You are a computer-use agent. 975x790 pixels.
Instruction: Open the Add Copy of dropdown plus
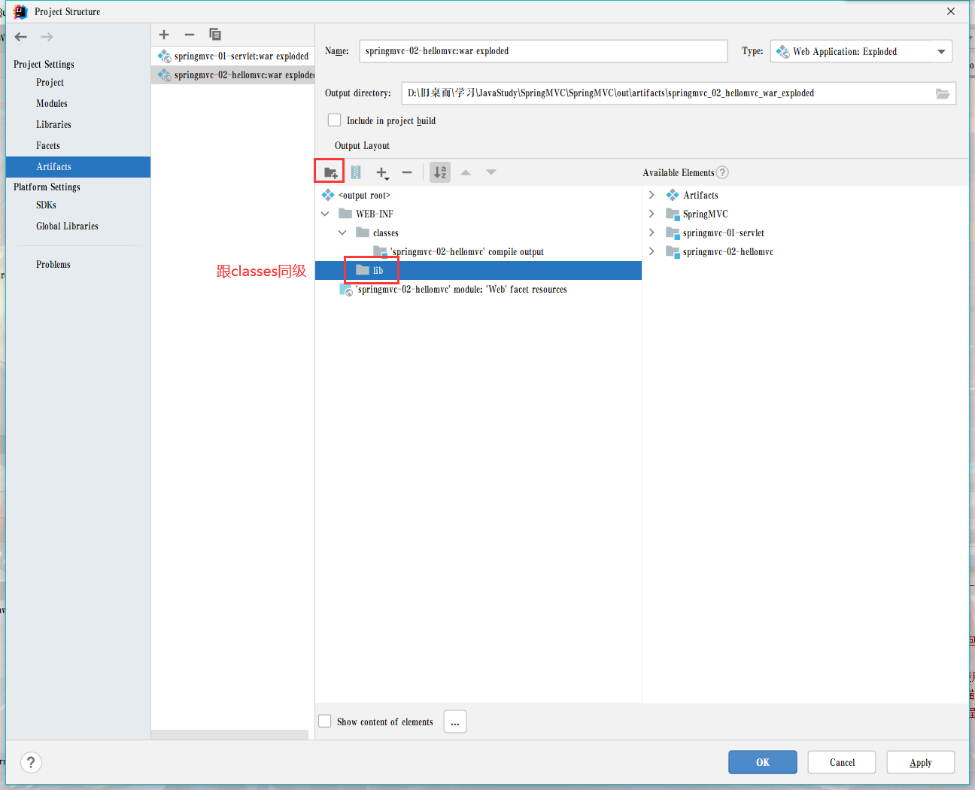click(x=382, y=173)
